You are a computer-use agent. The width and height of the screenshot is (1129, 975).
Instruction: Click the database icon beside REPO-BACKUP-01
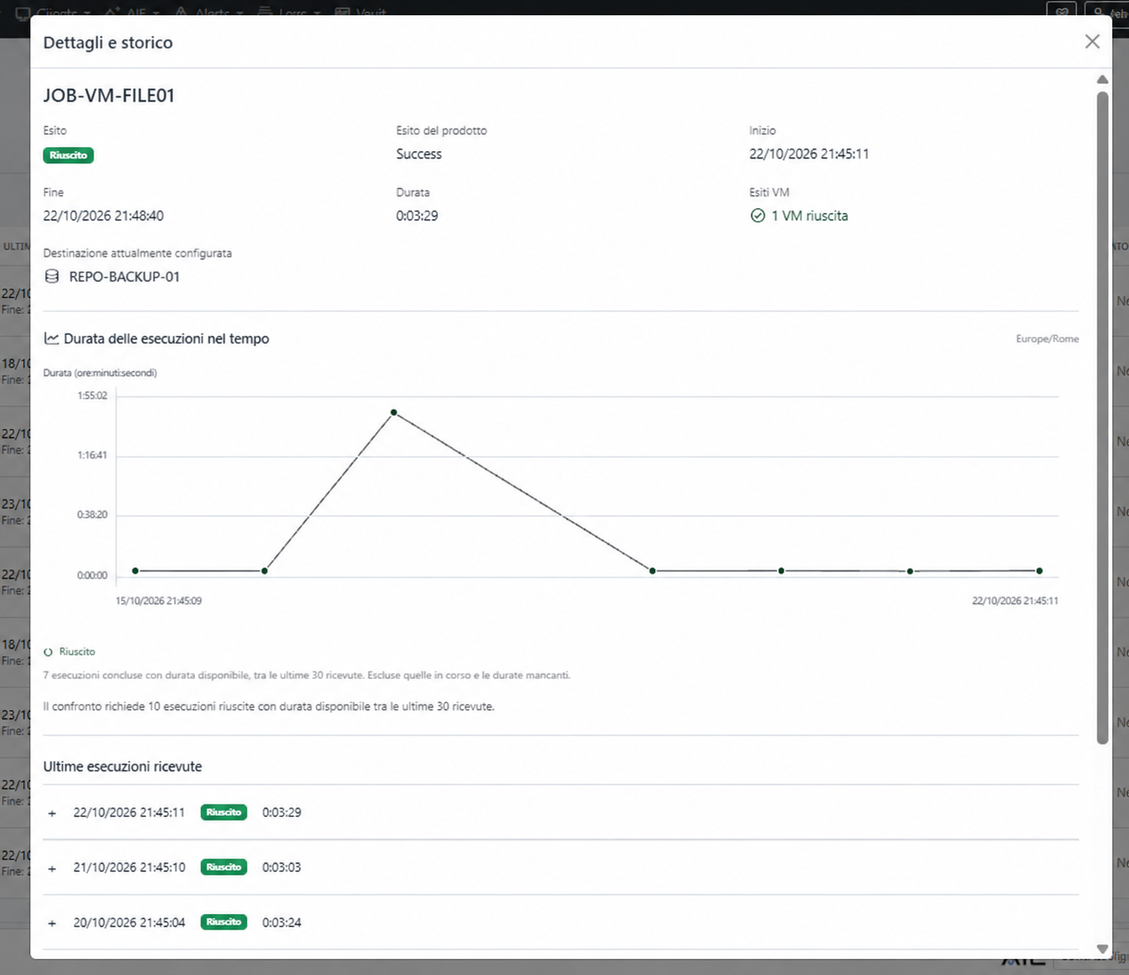(x=52, y=277)
